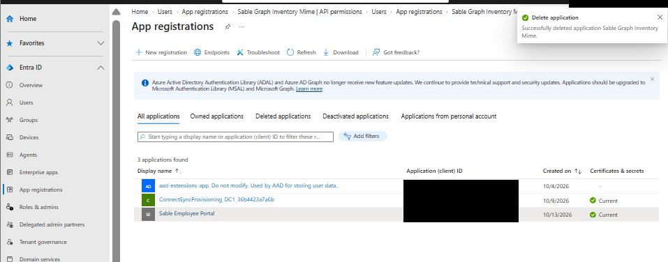
Task: Click the Home house icon in sidebar
Action: [10, 19]
